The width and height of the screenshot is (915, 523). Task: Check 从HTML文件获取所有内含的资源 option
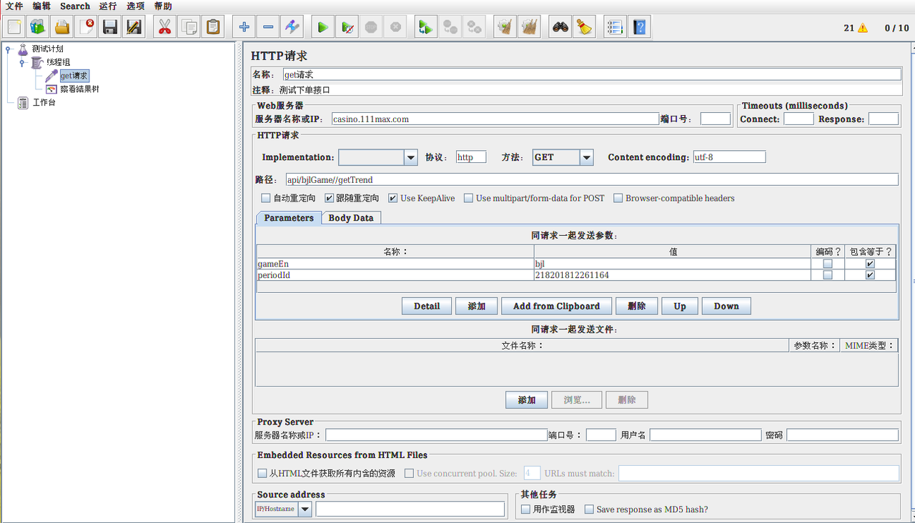click(262, 473)
